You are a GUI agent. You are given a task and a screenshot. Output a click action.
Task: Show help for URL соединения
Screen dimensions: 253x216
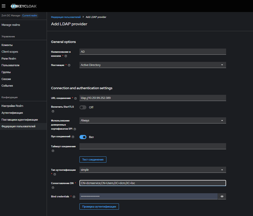coord(75,98)
